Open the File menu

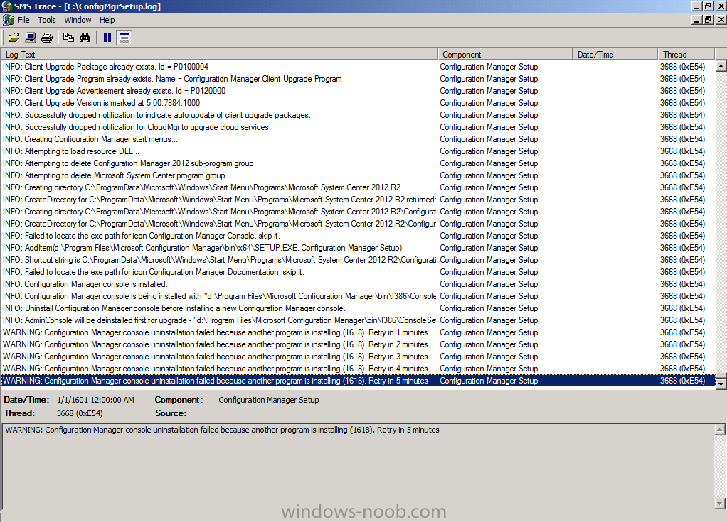point(23,20)
